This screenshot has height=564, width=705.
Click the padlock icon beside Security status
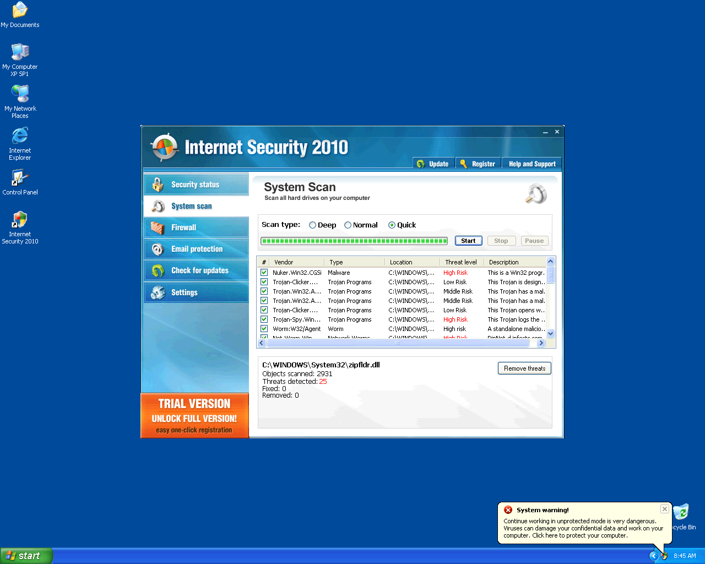158,185
